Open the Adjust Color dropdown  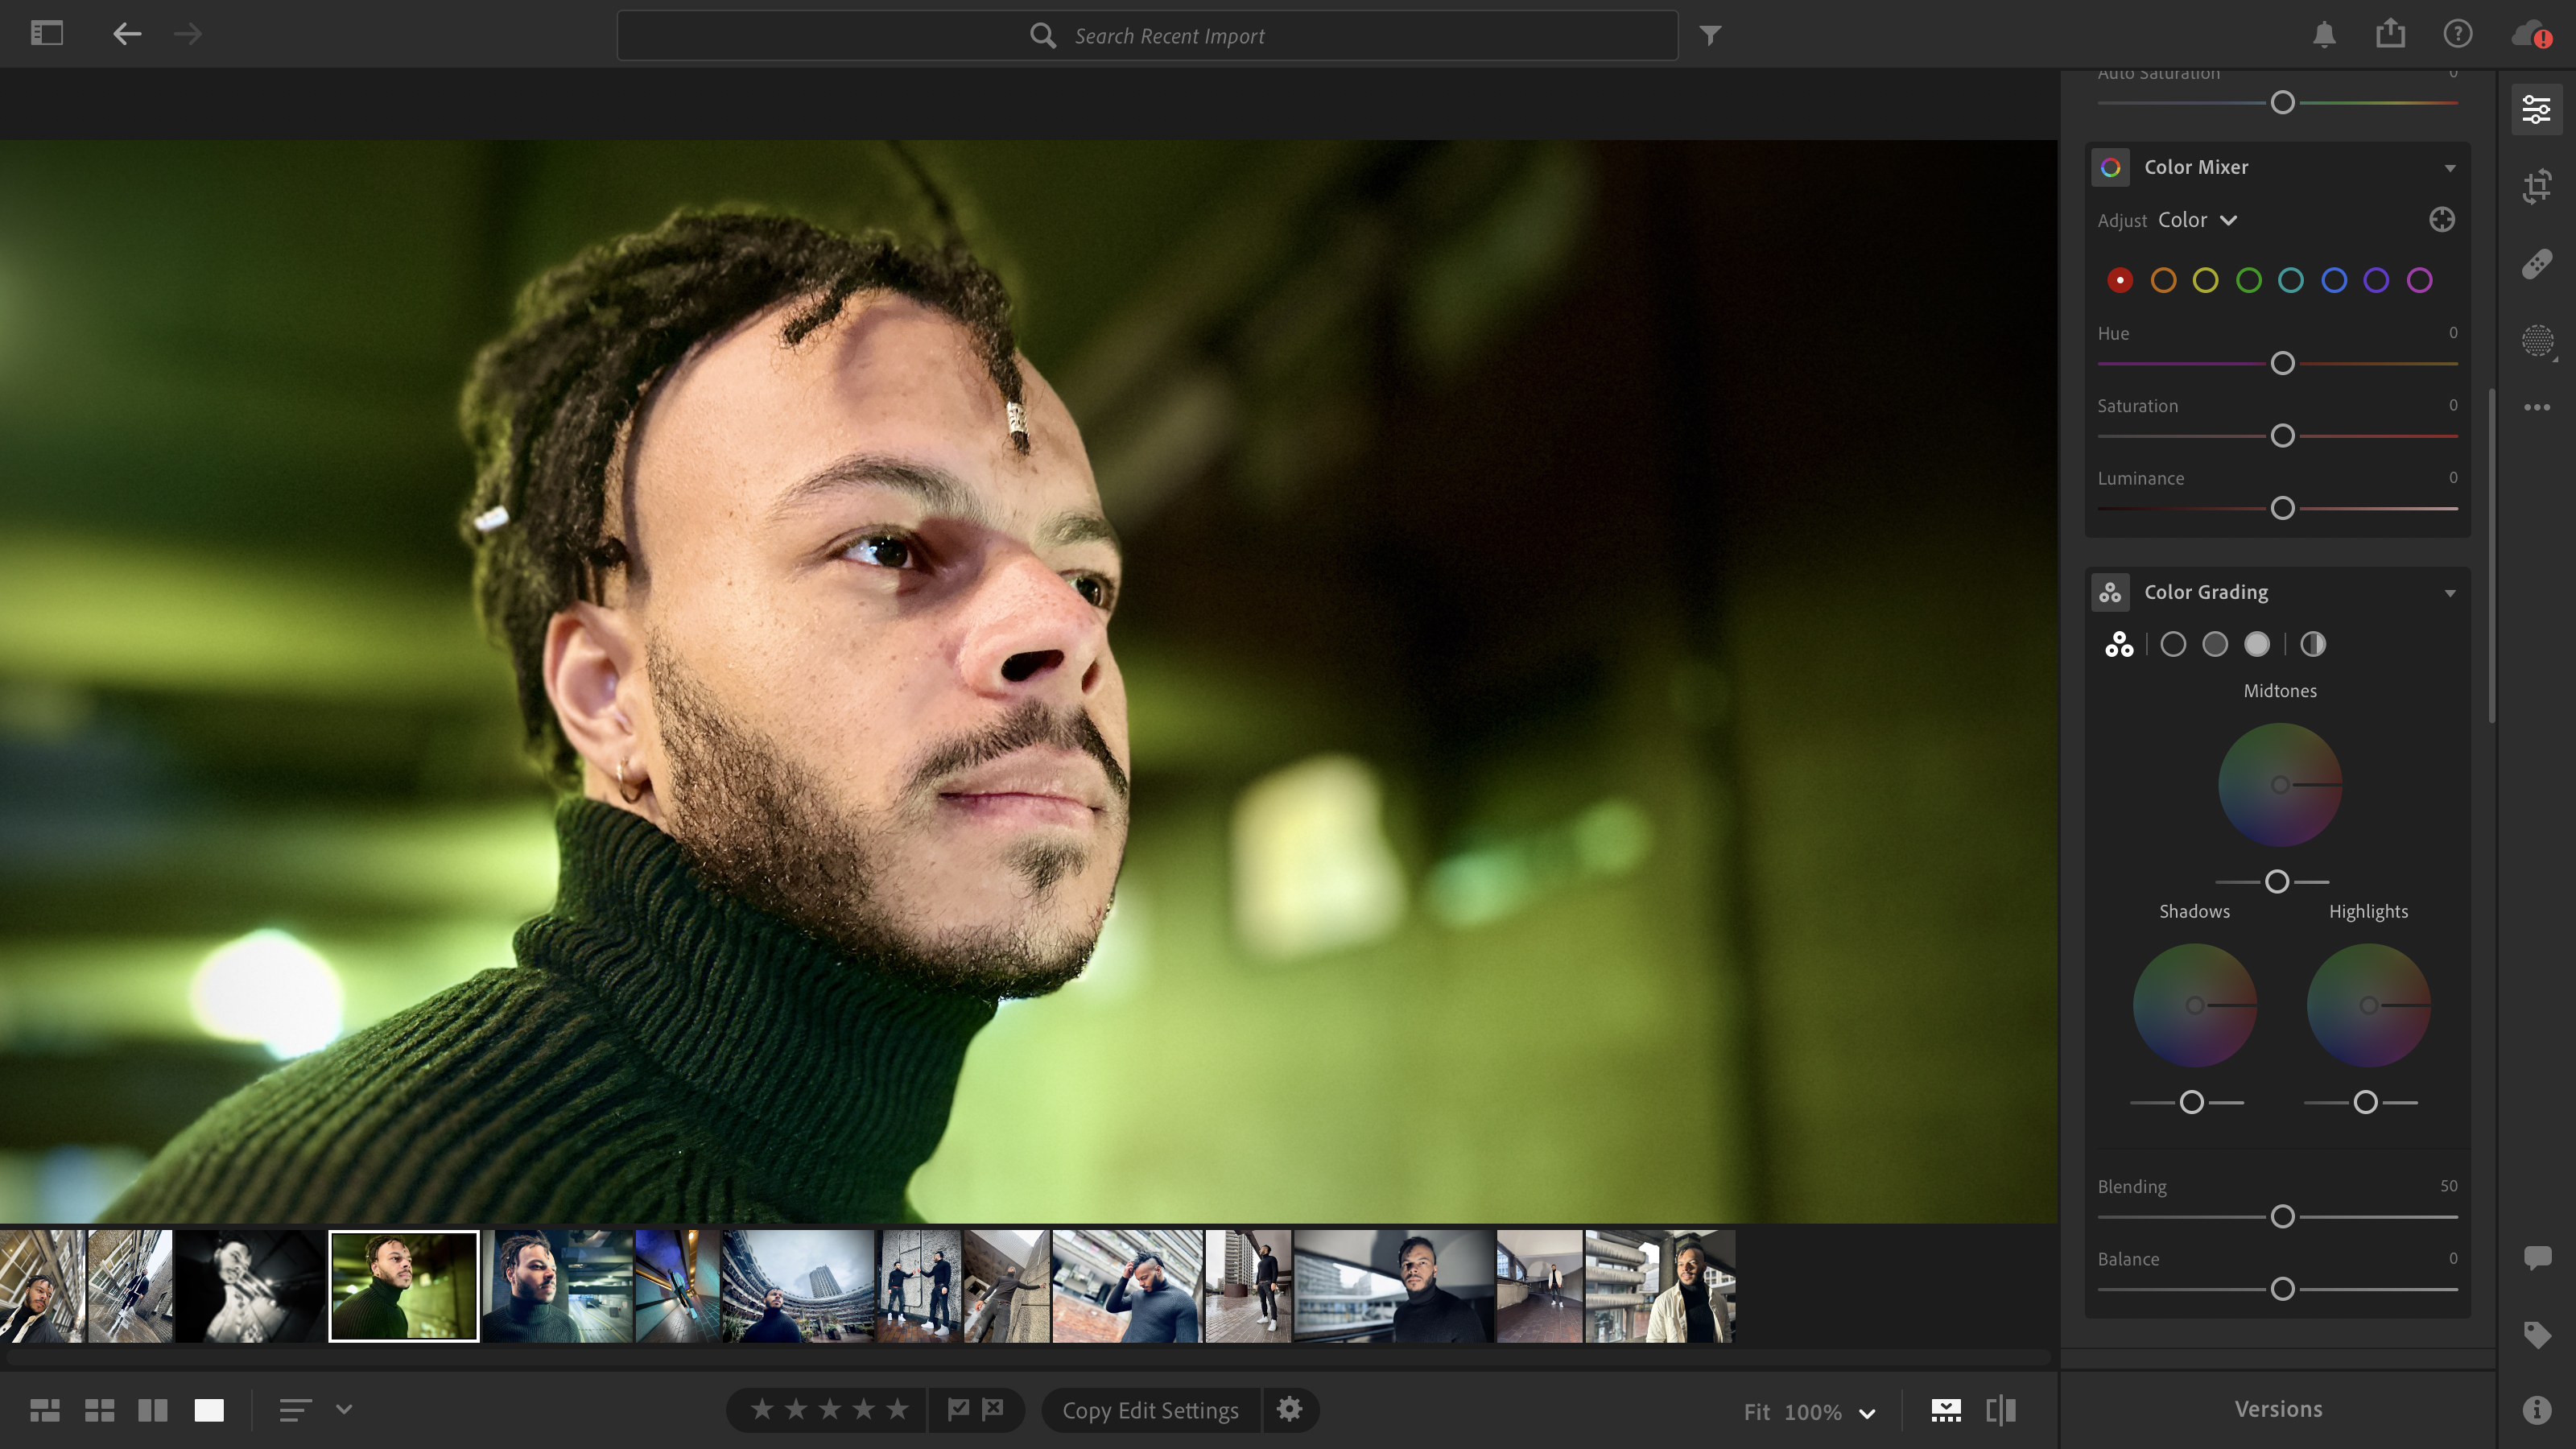click(x=2197, y=220)
